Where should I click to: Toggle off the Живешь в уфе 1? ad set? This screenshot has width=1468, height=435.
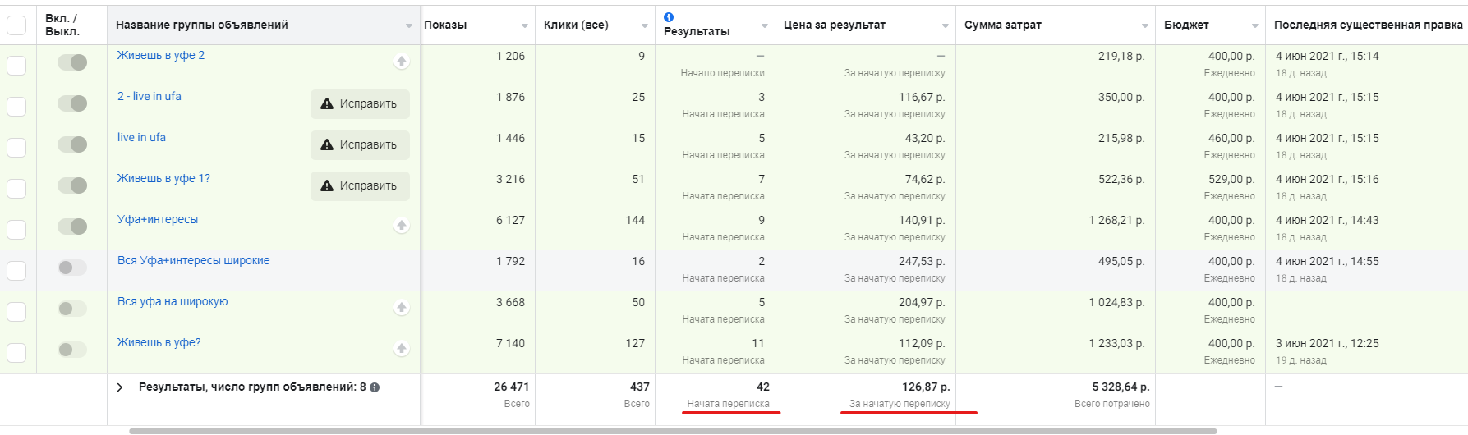point(72,185)
